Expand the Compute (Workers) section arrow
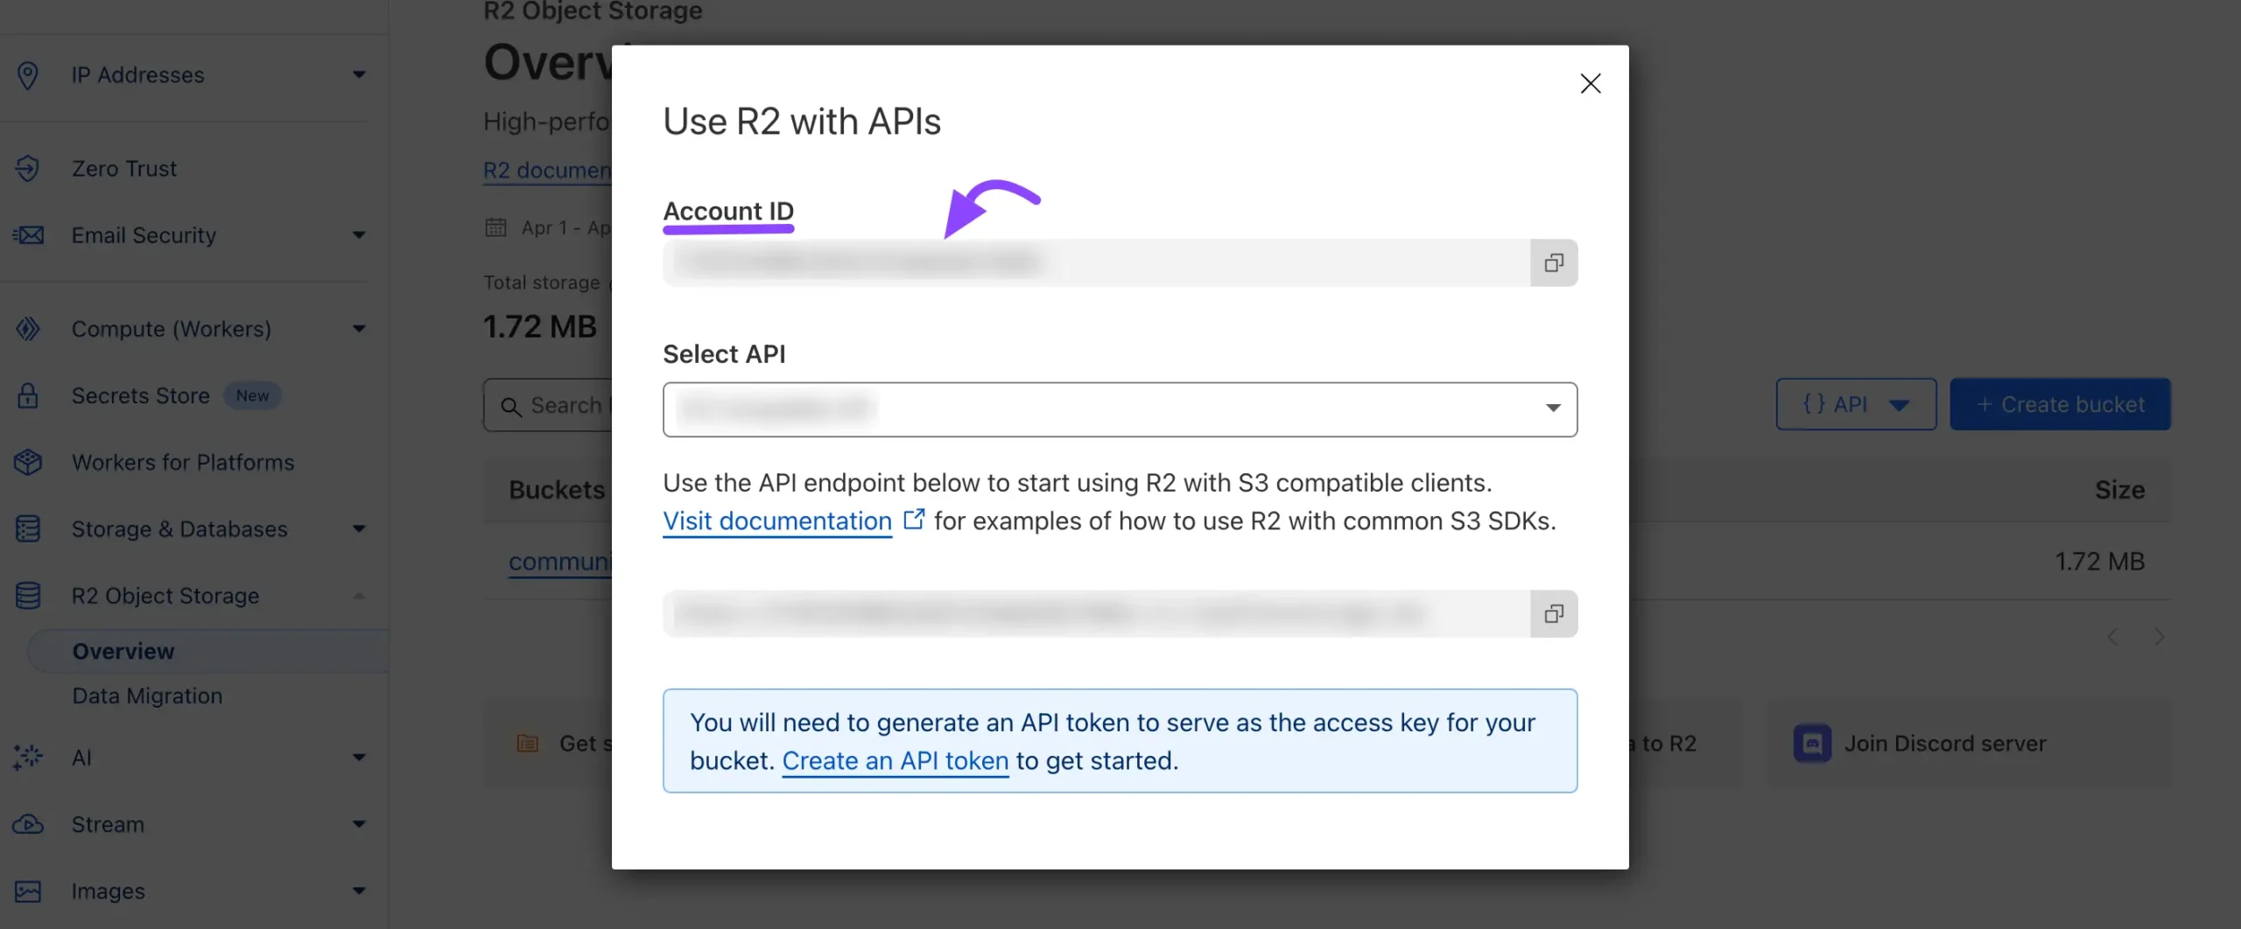Viewport: 2241px width, 929px height. pos(359,329)
